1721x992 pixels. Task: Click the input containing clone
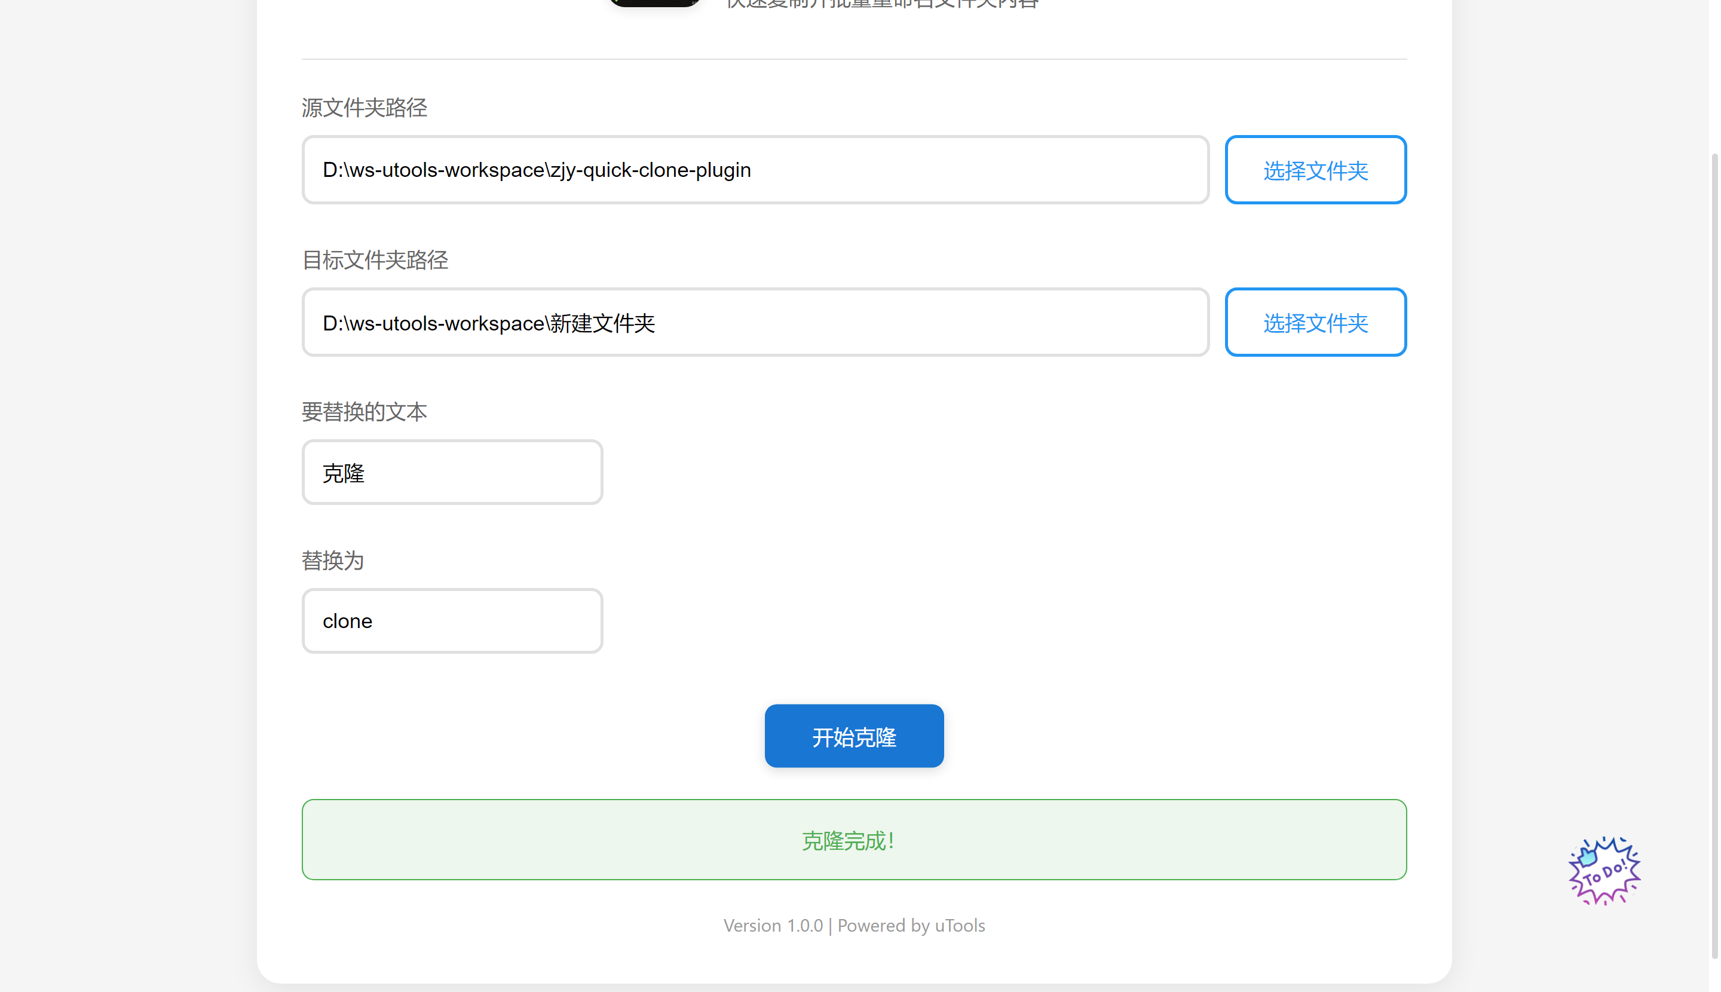(x=452, y=621)
